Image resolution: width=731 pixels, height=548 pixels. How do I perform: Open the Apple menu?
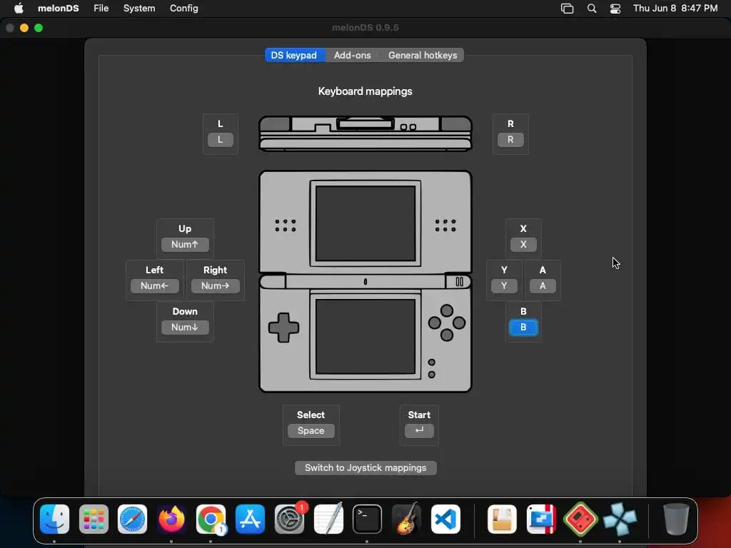19,9
